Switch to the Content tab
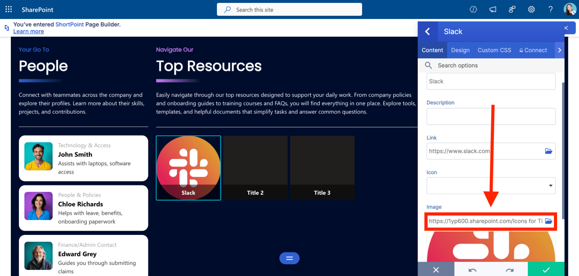This screenshot has width=579, height=276. tap(432, 50)
